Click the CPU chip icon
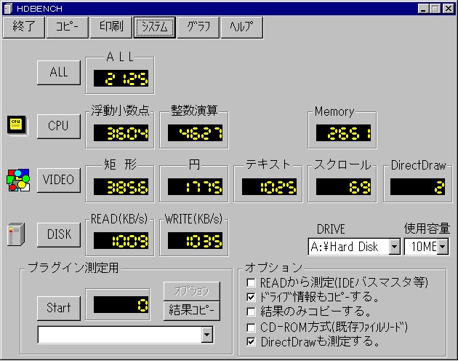This screenshot has height=361, width=458. [x=16, y=125]
